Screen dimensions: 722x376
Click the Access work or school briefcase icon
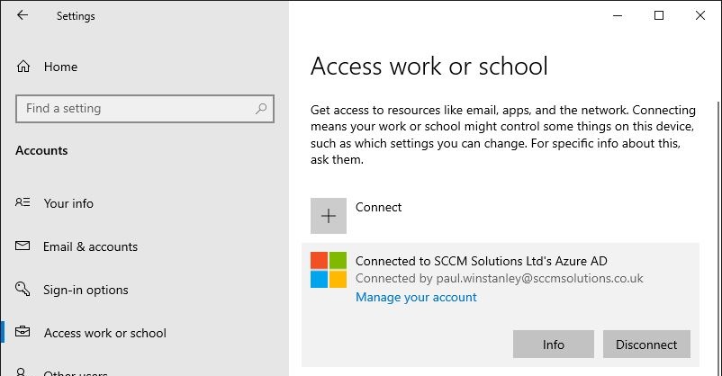tap(23, 333)
